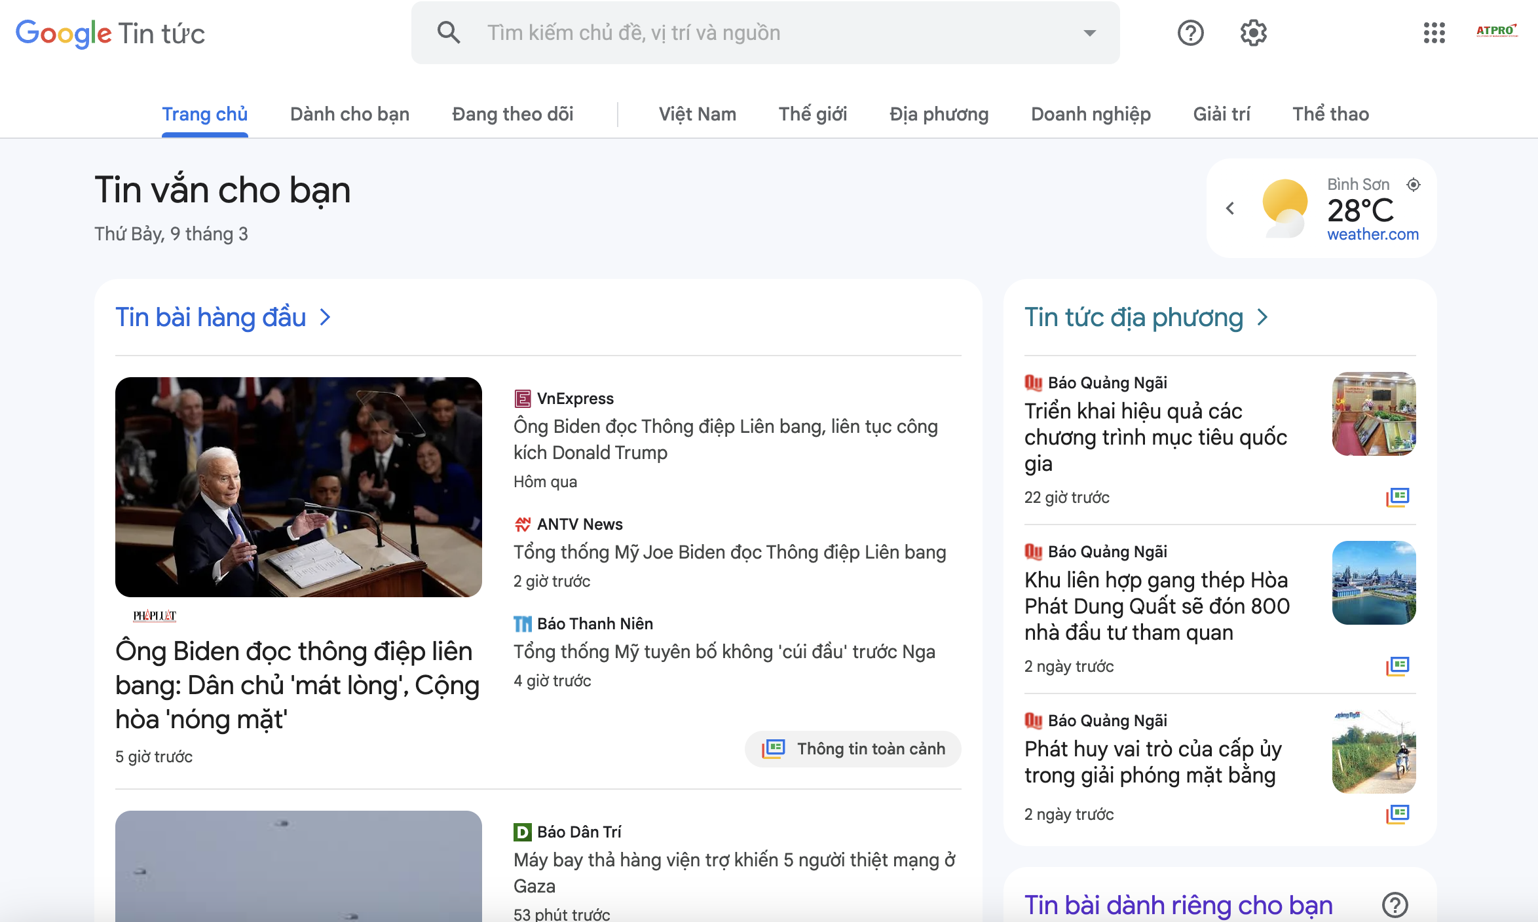Click the VnExpress source icon
The width and height of the screenshot is (1538, 922).
522,398
